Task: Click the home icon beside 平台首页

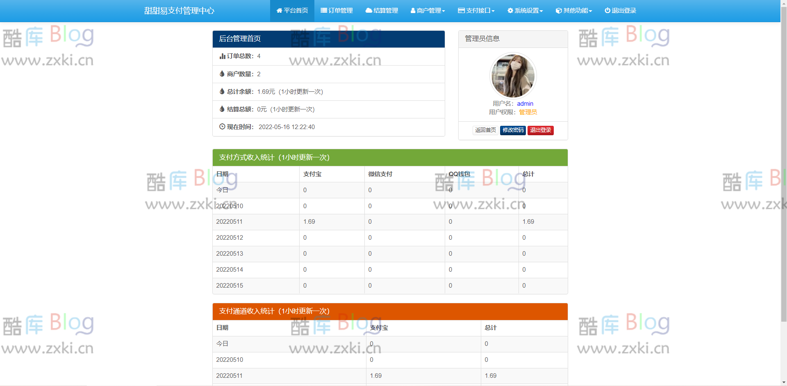Action: coord(279,11)
